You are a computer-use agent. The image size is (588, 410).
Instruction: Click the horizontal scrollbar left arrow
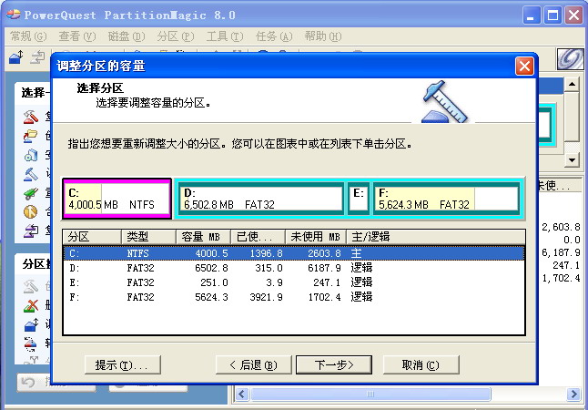pos(242,394)
